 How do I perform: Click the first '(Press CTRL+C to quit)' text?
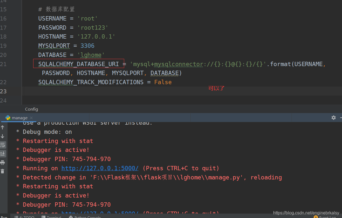coord(181,168)
